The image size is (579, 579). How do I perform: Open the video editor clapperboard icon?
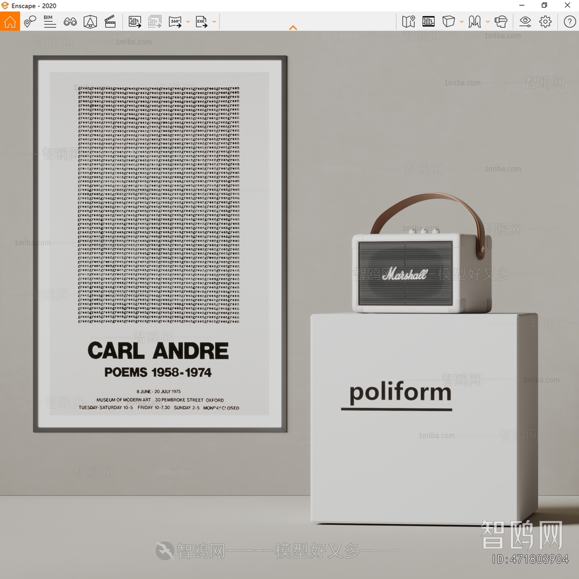click(110, 22)
